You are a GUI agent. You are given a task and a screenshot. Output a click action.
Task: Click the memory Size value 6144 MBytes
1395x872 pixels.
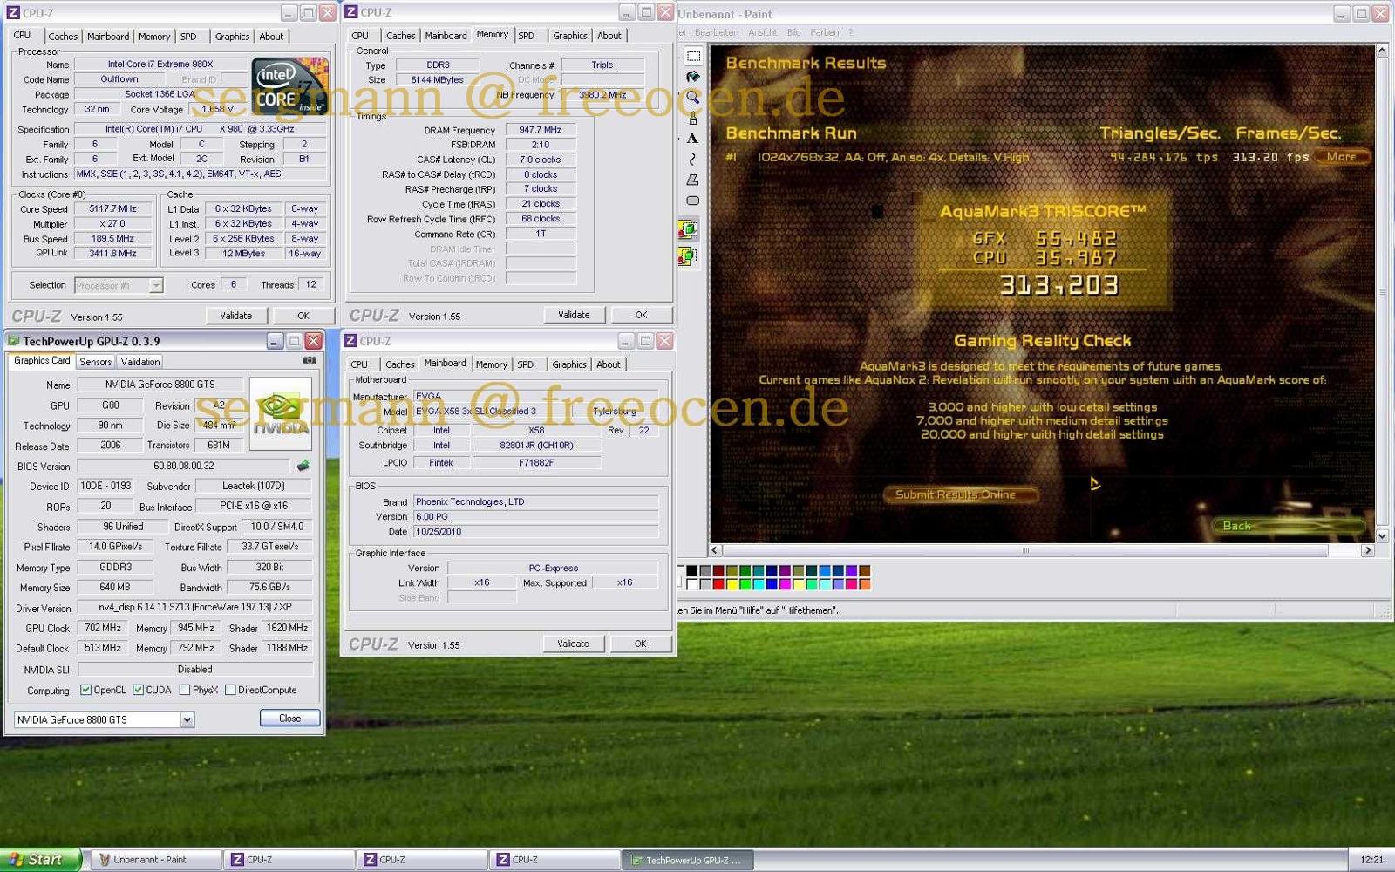438,80
